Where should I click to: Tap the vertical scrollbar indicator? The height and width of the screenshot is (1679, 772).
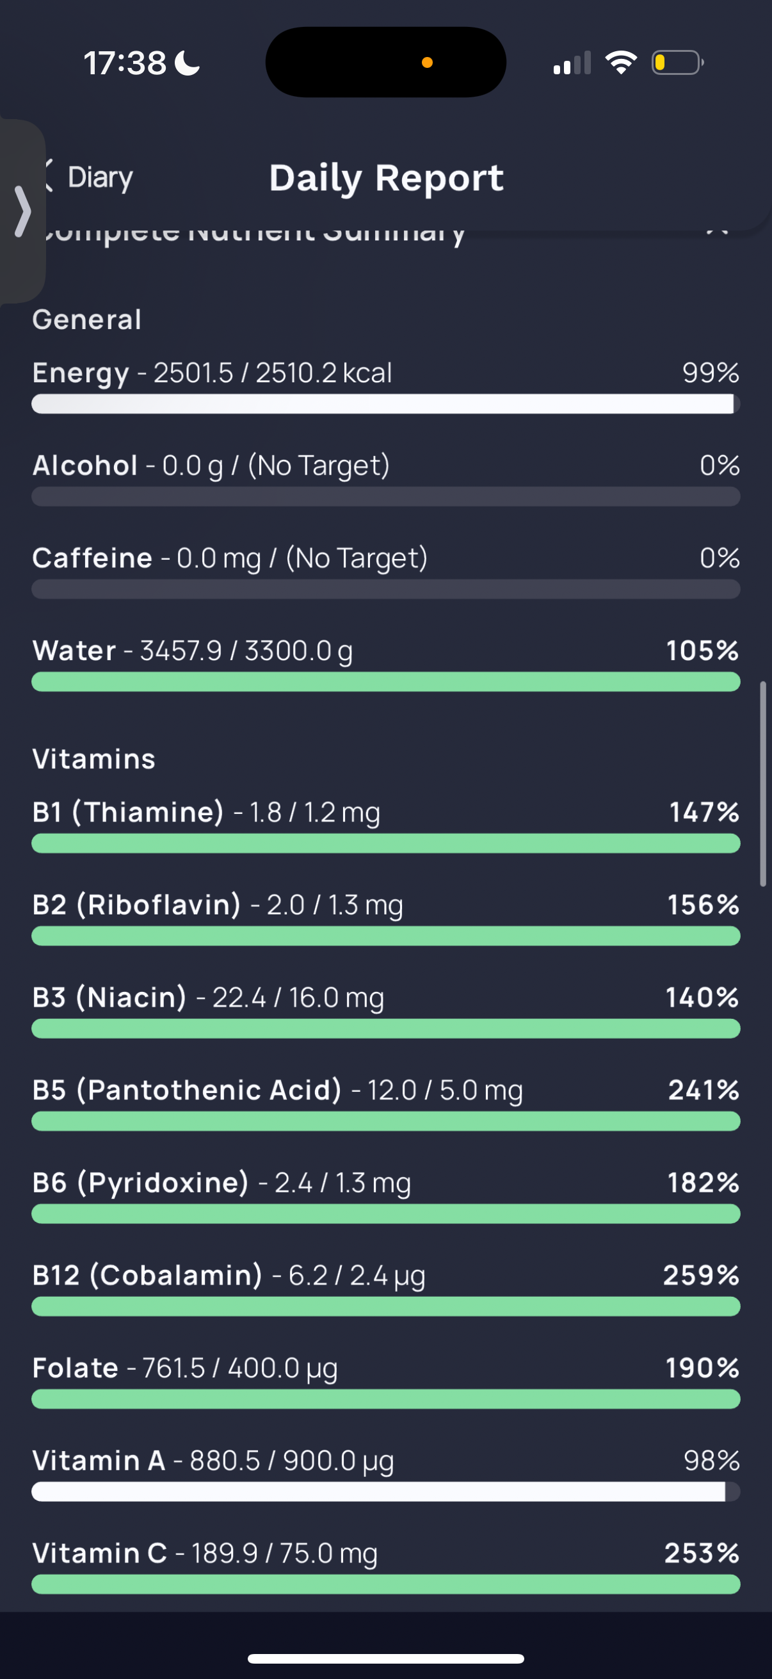pos(763,783)
